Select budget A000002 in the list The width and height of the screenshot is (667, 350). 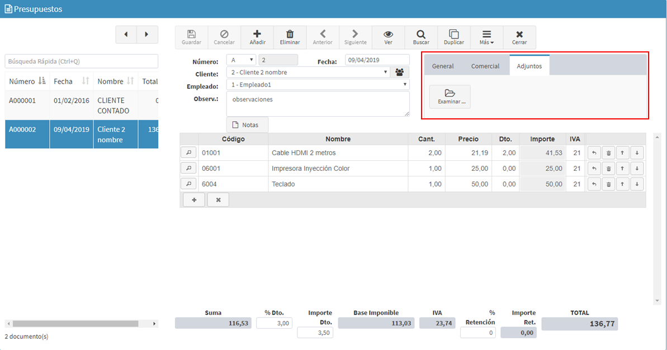tap(81, 134)
